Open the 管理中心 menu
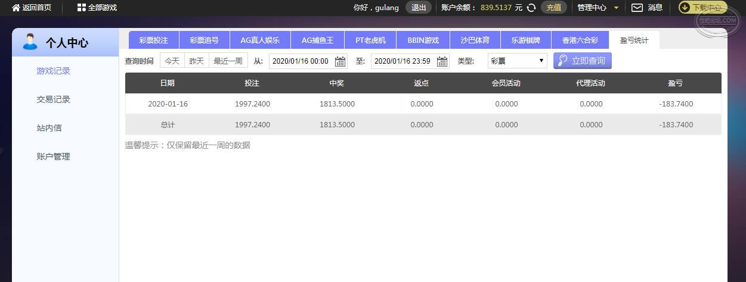746x282 pixels. tap(592, 8)
